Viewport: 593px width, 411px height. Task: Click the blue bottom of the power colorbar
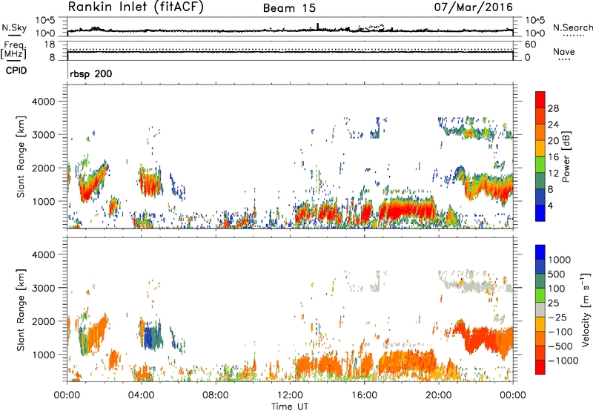(x=540, y=214)
